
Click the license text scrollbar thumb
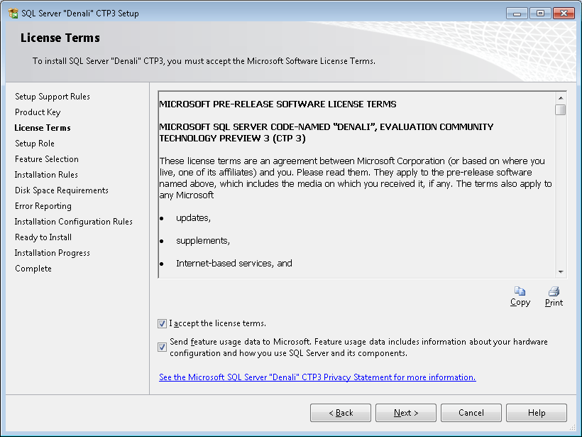(x=561, y=109)
